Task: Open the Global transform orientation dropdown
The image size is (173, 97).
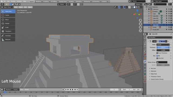Action: click(62, 4)
